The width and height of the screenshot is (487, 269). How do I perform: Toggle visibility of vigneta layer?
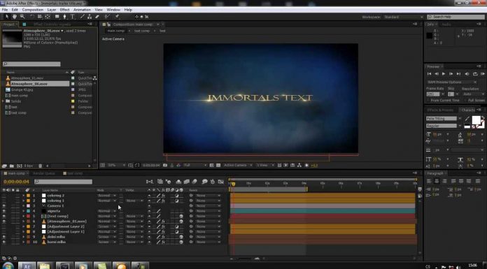click(x=3, y=211)
